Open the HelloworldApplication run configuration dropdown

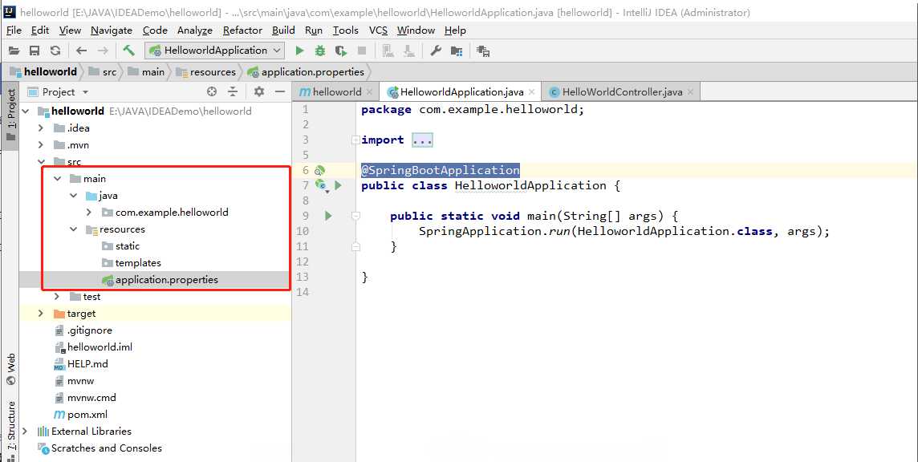tap(215, 51)
